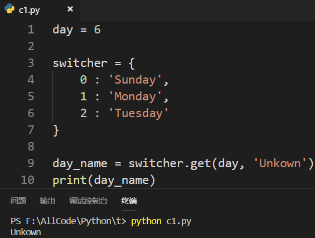
Task: Click line number 1 in the gutter
Action: [31, 30]
